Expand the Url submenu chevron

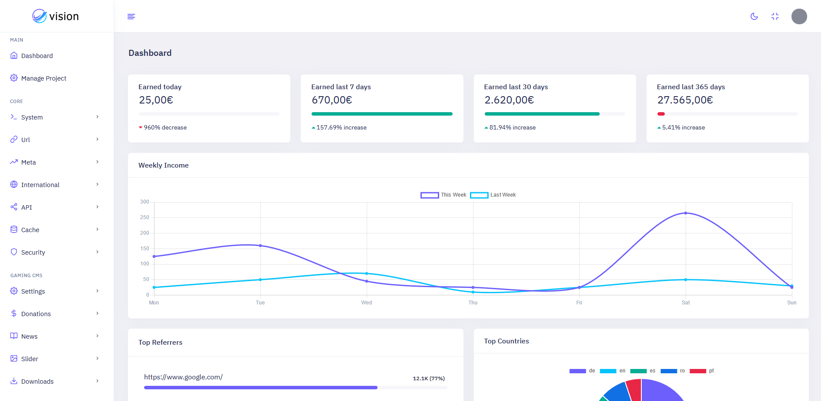pos(98,139)
